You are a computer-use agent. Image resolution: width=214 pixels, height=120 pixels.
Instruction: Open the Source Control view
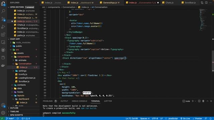tap(3, 19)
